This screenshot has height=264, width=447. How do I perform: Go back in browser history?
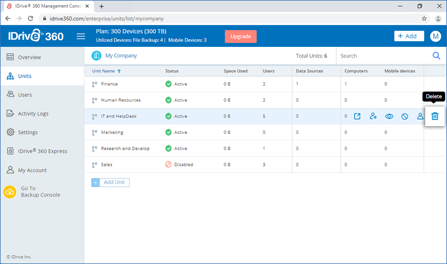(x=8, y=18)
